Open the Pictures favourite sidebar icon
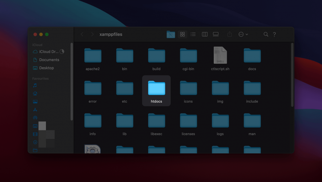 (35, 102)
